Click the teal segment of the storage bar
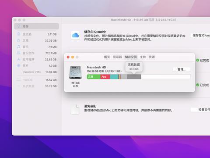Image resolution: width=210 pixels, height=158 pixels. (114, 77)
